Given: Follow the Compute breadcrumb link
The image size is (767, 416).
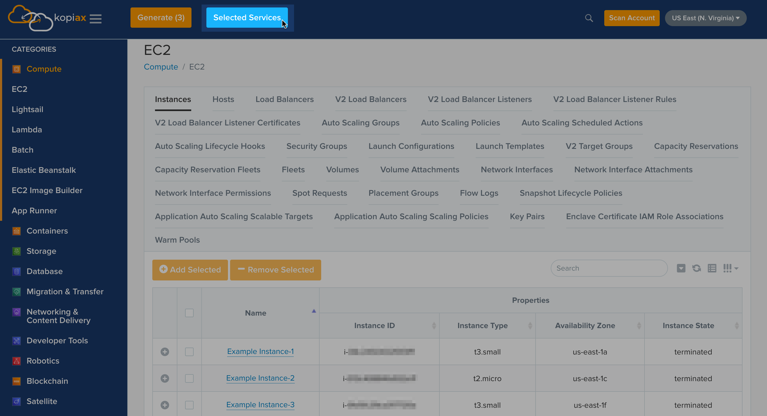Looking at the screenshot, I should pos(161,67).
